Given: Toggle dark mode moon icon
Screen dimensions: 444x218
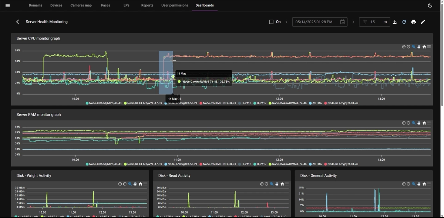Looking at the screenshot, I should [x=430, y=6].
